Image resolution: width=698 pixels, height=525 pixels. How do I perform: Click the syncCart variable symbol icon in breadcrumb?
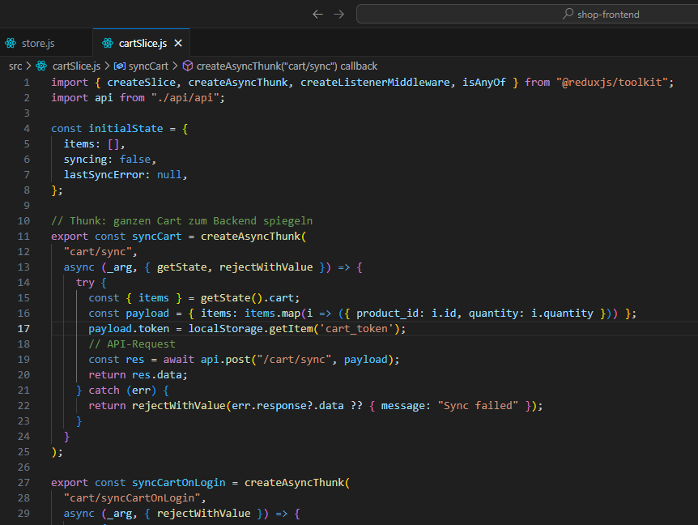(x=120, y=66)
